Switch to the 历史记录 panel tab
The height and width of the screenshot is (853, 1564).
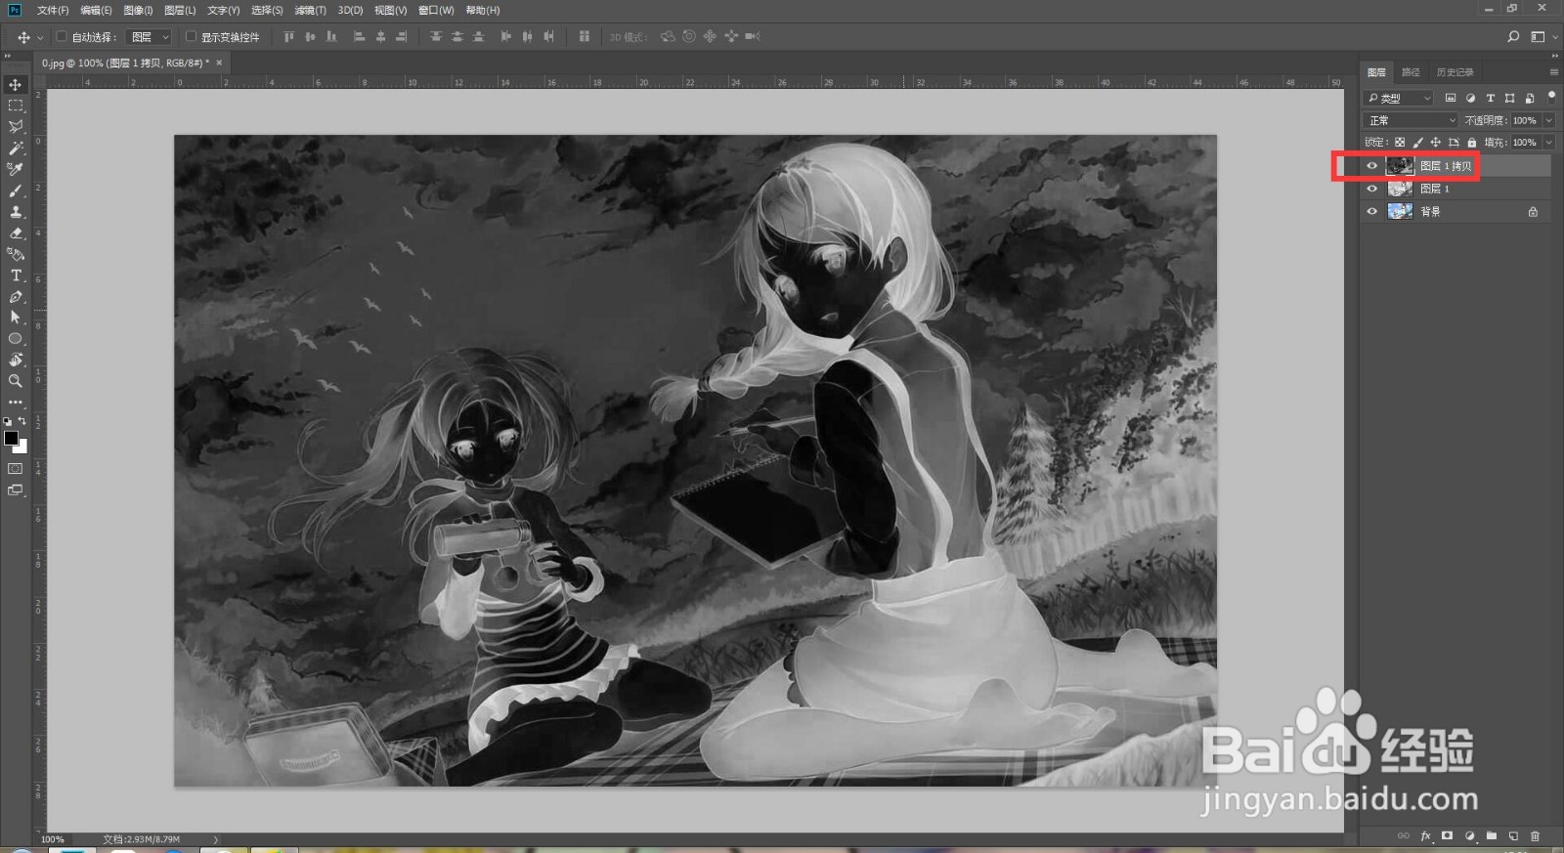pos(1455,72)
